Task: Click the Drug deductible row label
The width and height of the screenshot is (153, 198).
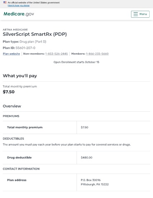Action: pos(19,158)
